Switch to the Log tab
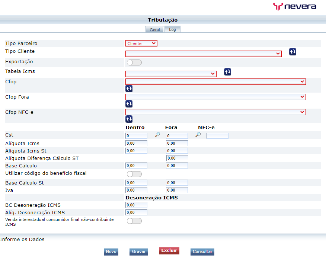This screenshot has width=326, height=260. [x=172, y=29]
